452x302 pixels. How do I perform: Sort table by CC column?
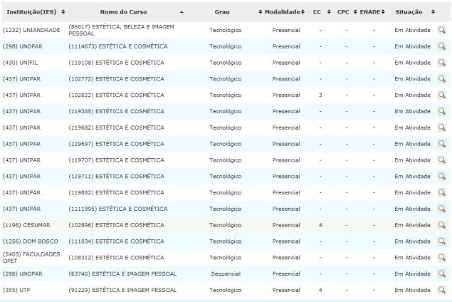click(x=329, y=12)
